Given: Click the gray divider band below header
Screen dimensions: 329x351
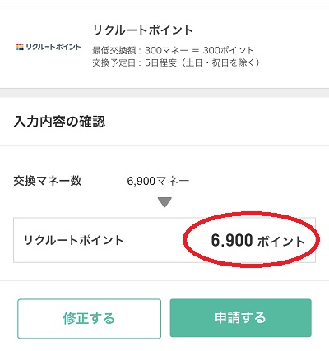Looking at the screenshot, I should pos(164,93).
